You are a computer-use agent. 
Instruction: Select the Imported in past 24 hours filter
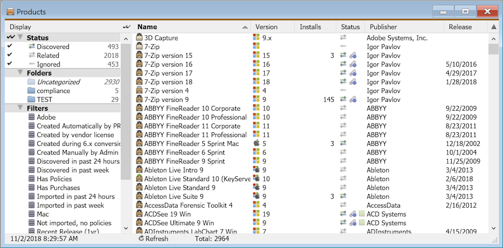pyautogui.click(x=75, y=196)
